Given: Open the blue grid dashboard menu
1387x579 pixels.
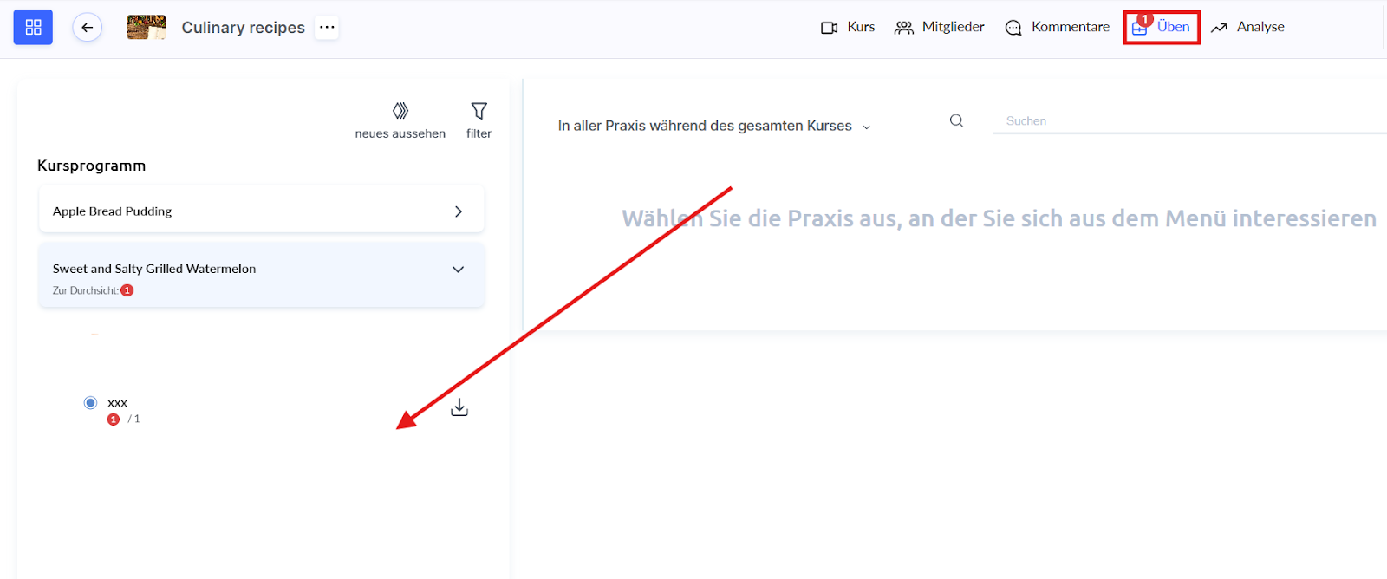Looking at the screenshot, I should pos(33,28).
